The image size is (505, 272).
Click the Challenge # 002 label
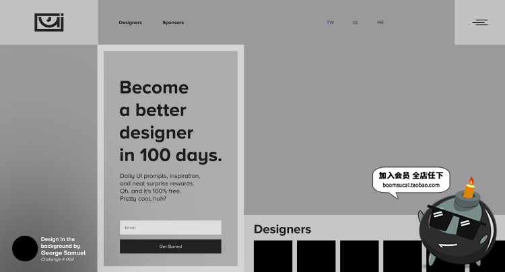(x=57, y=259)
